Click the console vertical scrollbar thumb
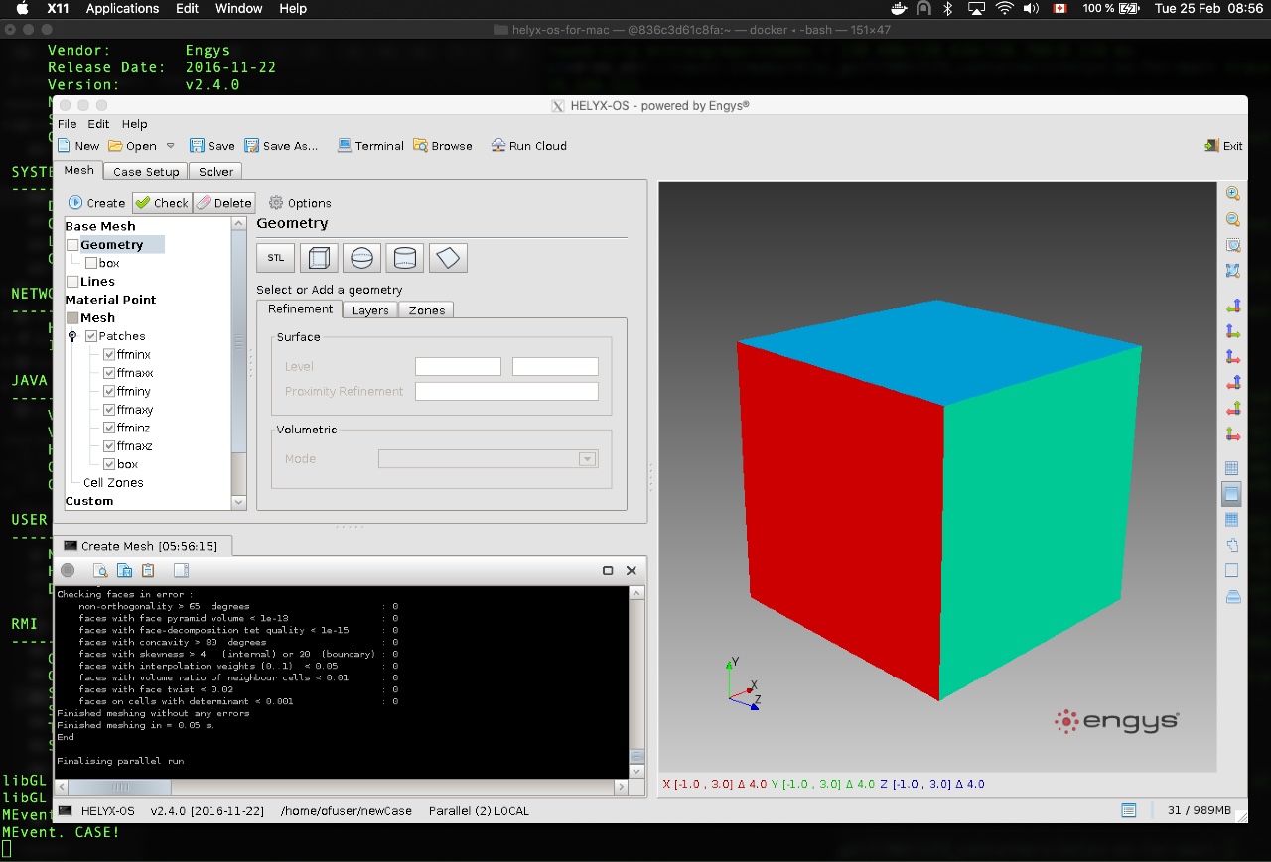Screen dimensions: 1271x862 [636, 756]
